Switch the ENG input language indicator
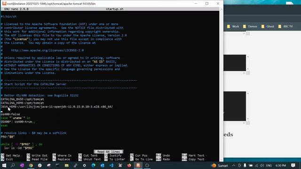The height and width of the screenshot is (169, 301). coord(269,166)
